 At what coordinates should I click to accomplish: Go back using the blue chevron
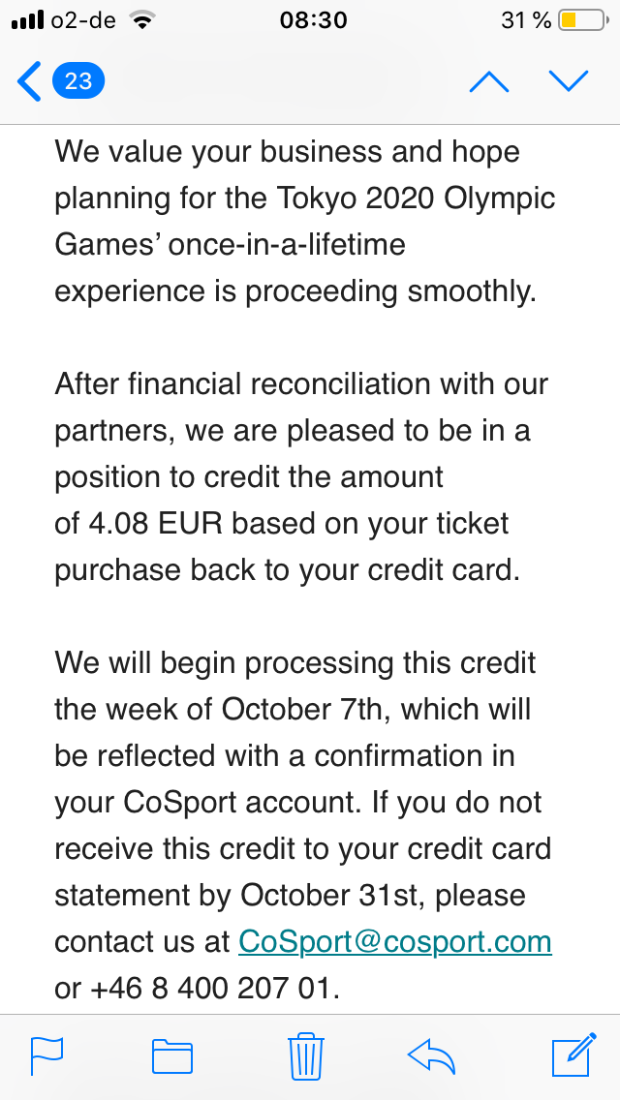tap(29, 81)
